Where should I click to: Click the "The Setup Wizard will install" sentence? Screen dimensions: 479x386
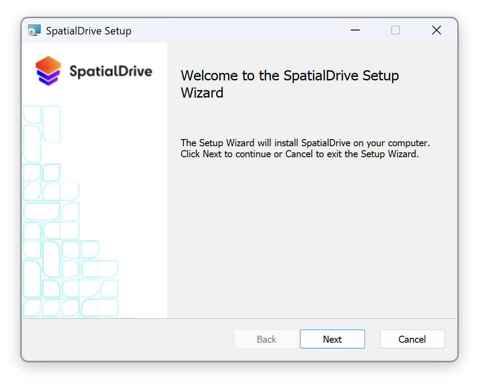(305, 144)
